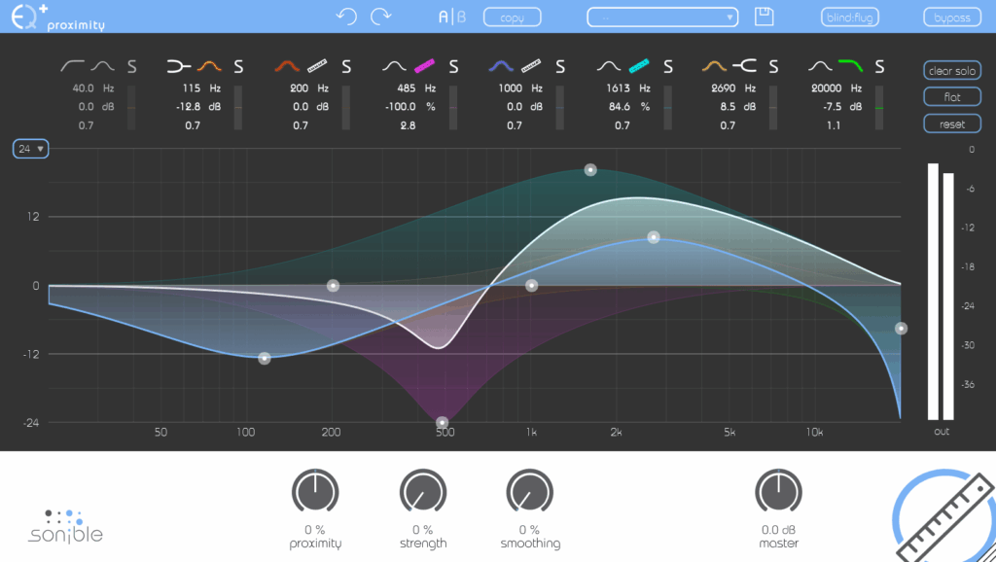Select the bell filter icon on the 40.0 Hz band
The width and height of the screenshot is (996, 562).
tap(102, 65)
